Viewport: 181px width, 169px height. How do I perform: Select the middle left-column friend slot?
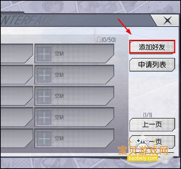[x=17, y=96]
